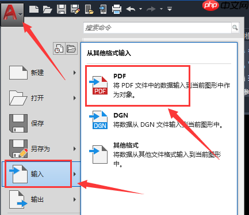Click the Undo arrow in toolbar

point(131,9)
